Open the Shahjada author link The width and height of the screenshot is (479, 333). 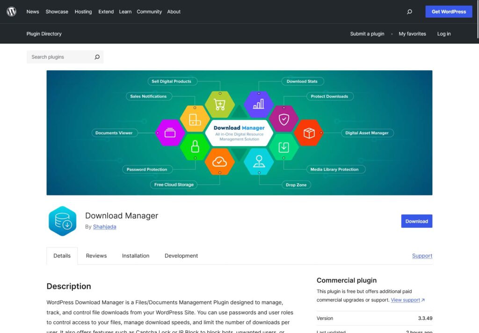tap(104, 227)
